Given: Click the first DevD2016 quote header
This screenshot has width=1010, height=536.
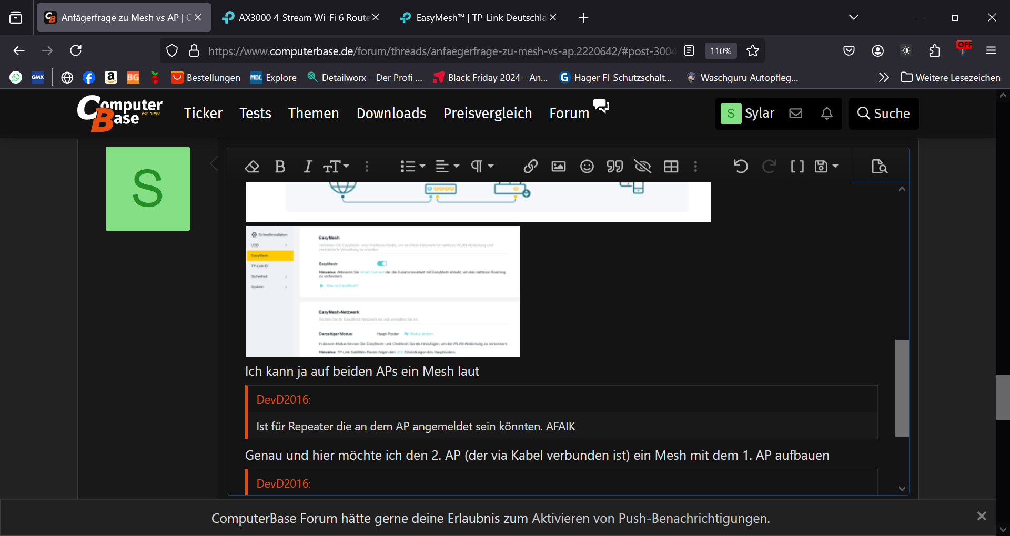Looking at the screenshot, I should pyautogui.click(x=284, y=399).
